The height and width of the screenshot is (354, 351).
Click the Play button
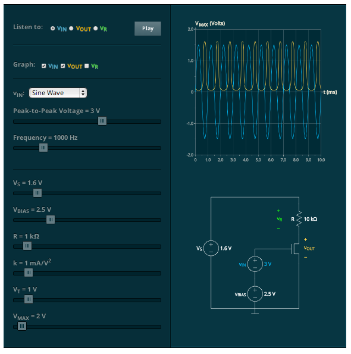(x=148, y=29)
